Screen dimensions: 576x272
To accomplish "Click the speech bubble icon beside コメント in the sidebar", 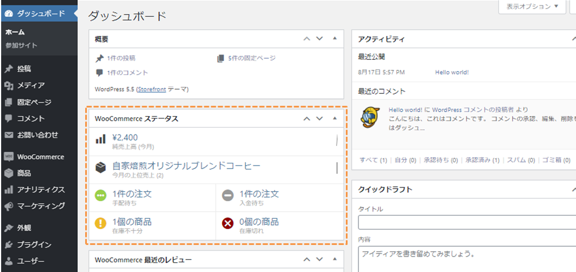I will [x=9, y=118].
